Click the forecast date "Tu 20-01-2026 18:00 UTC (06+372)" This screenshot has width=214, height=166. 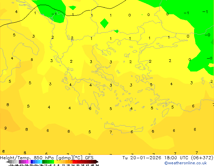[x=168, y=158]
